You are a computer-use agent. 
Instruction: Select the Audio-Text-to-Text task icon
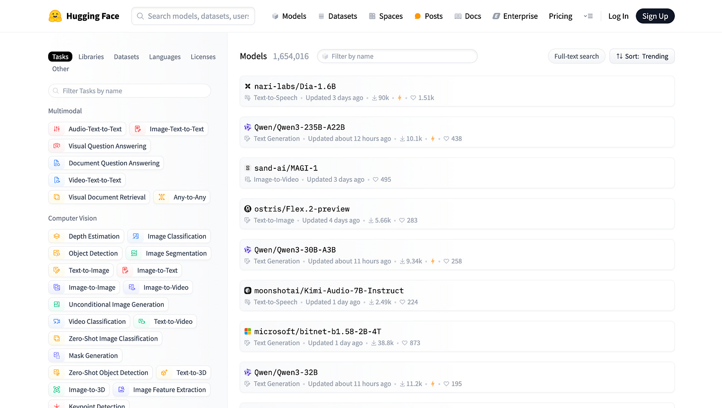click(x=57, y=129)
